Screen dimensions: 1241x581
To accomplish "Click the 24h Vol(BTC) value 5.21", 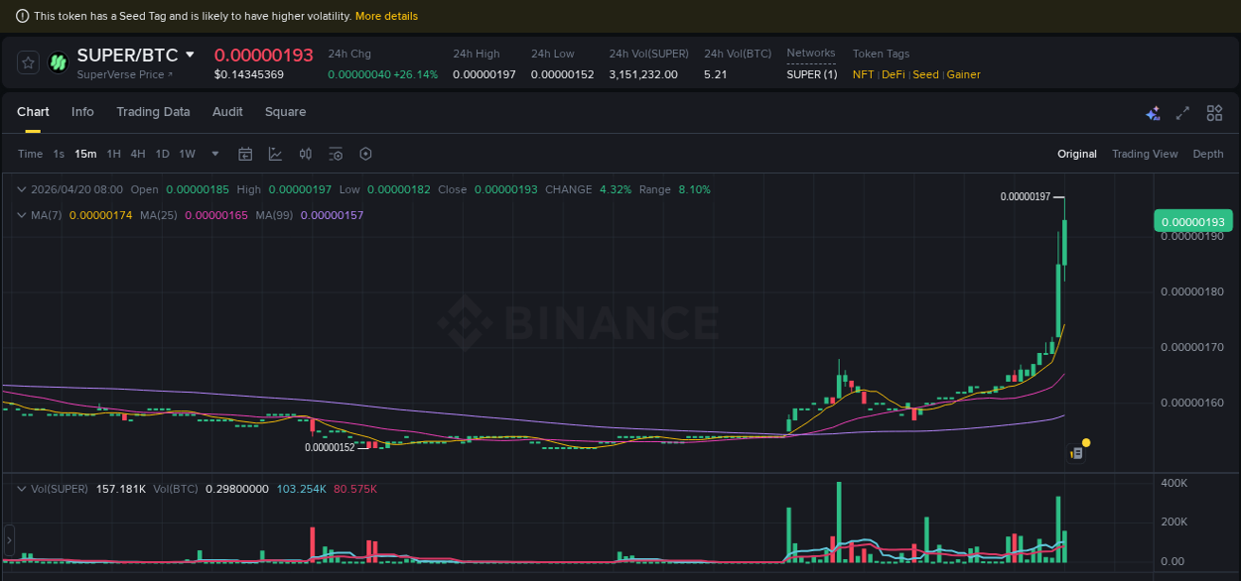I will tap(715, 74).
